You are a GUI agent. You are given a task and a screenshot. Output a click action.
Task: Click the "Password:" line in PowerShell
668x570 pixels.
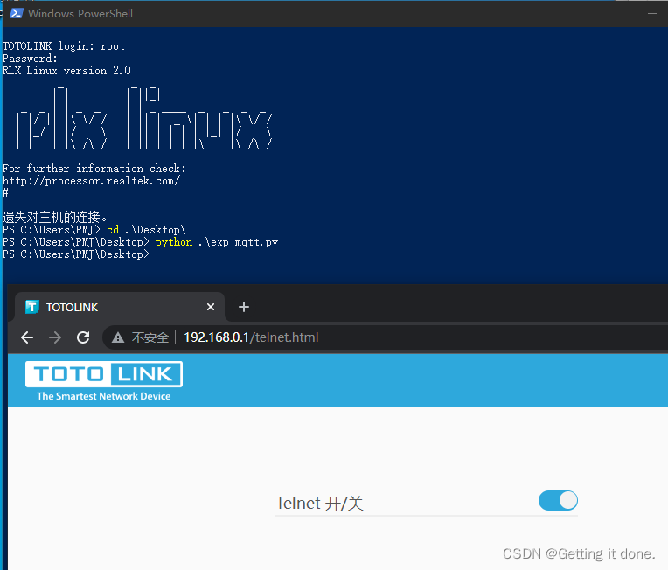click(30, 59)
